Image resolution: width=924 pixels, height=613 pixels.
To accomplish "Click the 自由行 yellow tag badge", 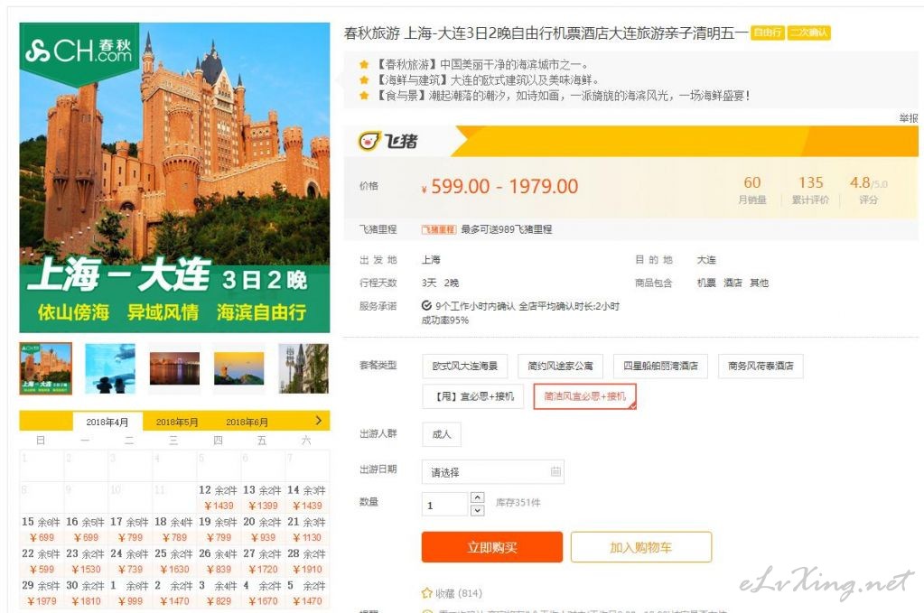I will (768, 33).
